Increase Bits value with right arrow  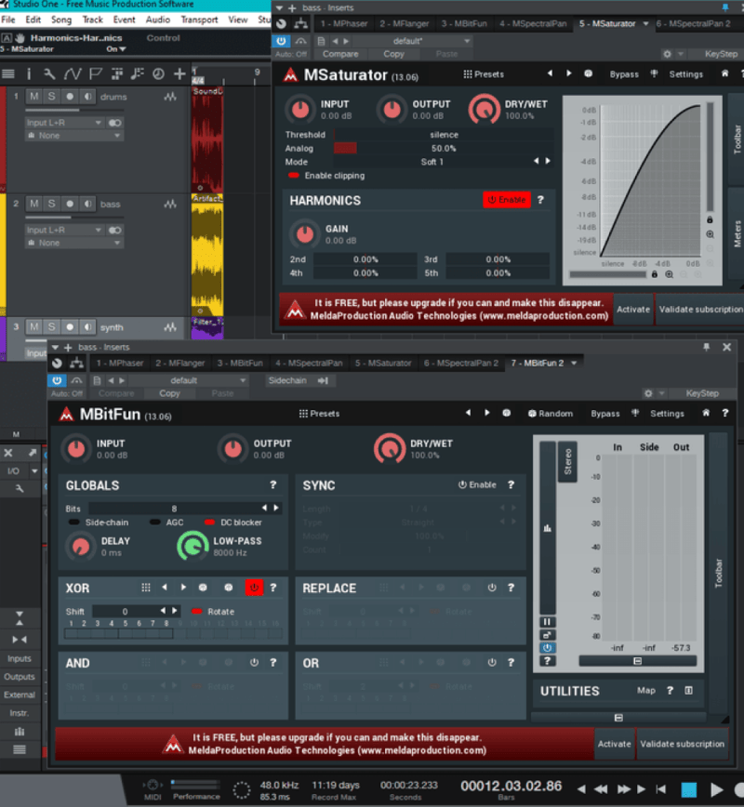click(x=276, y=508)
